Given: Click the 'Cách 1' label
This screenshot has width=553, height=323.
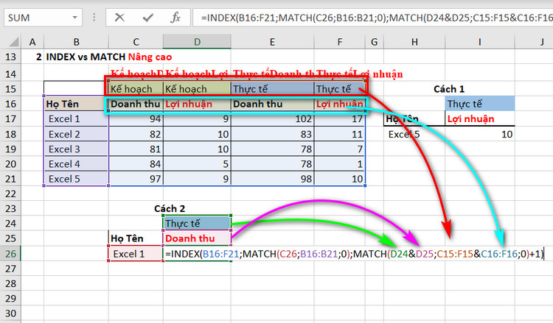Looking at the screenshot, I should 449,89.
